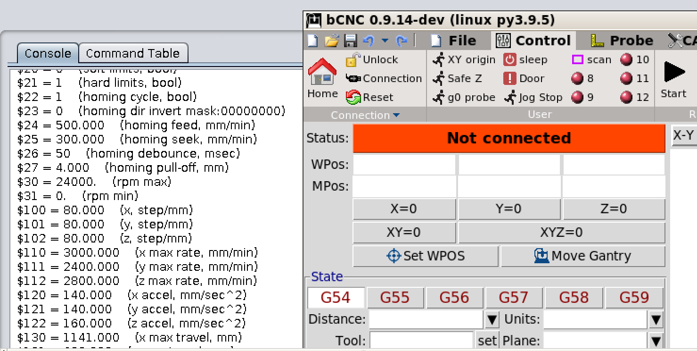Click the XYZ=0 button
The width and height of the screenshot is (697, 351).
point(561,233)
